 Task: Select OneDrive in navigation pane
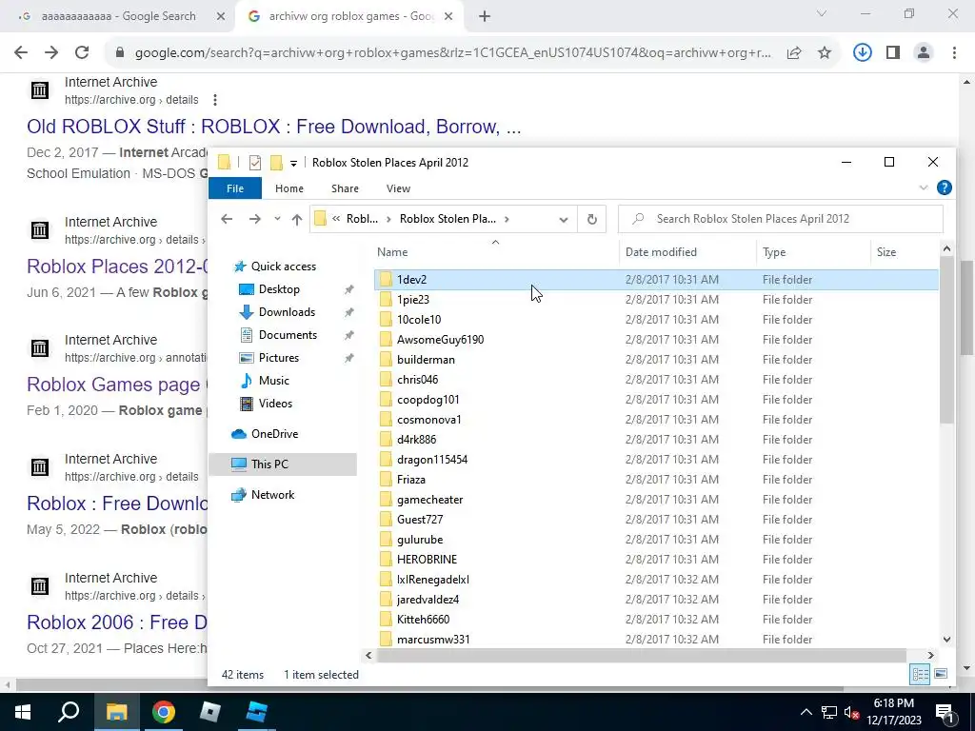click(273, 434)
